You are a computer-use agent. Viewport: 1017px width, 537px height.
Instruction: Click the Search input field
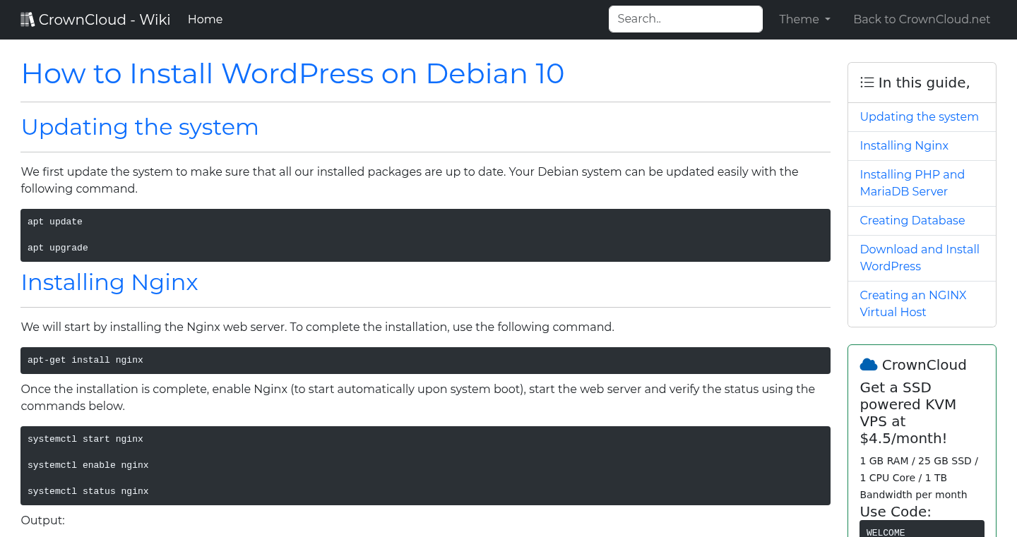685,18
